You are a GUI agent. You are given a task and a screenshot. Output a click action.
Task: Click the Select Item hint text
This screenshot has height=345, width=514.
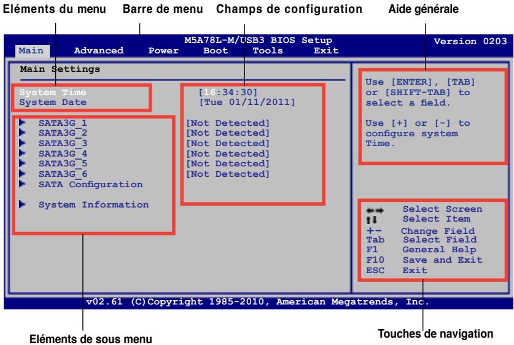pos(437,219)
